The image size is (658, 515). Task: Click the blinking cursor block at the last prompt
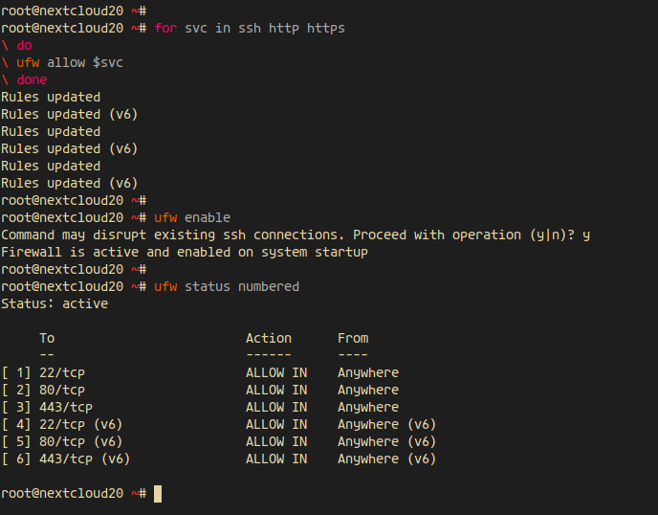[x=158, y=494]
